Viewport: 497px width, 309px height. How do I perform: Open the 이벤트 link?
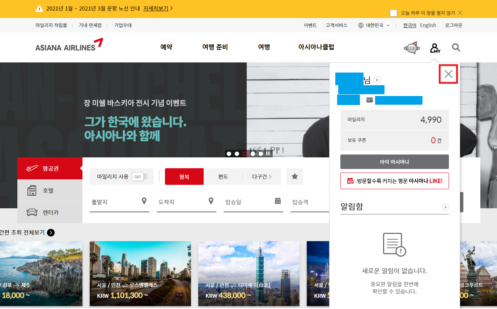click(310, 25)
